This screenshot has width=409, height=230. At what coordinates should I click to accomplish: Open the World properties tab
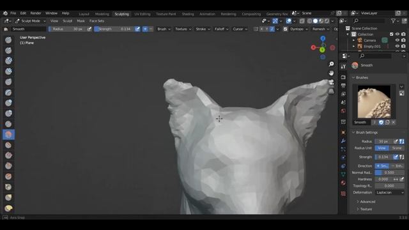[x=343, y=111]
